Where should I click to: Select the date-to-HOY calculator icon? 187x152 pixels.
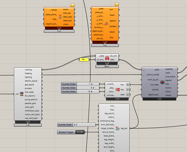[x=118, y=89]
